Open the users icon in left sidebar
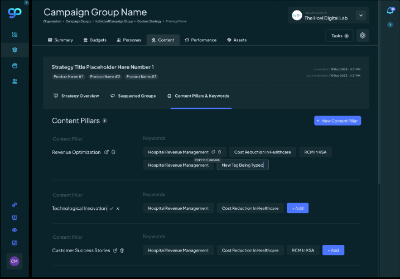This screenshot has width=400, height=279. (x=15, y=81)
